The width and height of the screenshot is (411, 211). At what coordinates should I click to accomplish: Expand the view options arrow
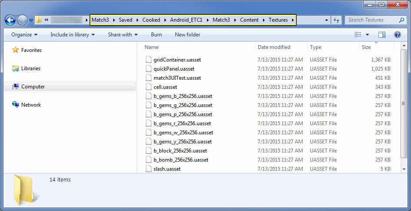(367, 35)
